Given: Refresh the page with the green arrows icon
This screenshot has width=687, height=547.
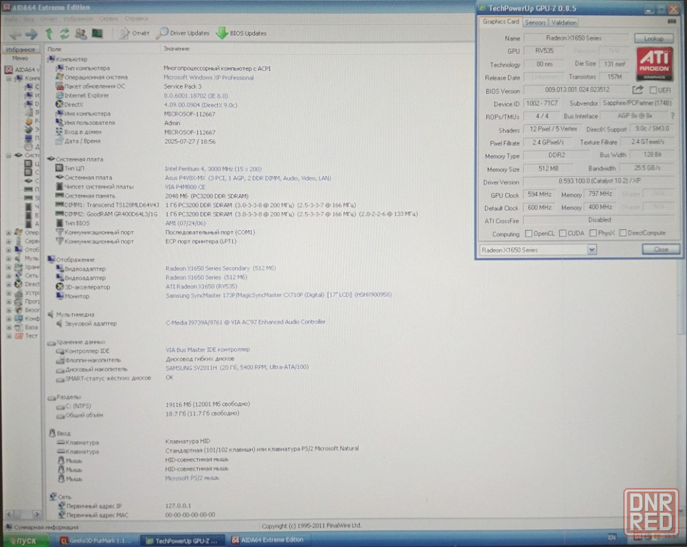Looking at the screenshot, I should pyautogui.click(x=65, y=34).
